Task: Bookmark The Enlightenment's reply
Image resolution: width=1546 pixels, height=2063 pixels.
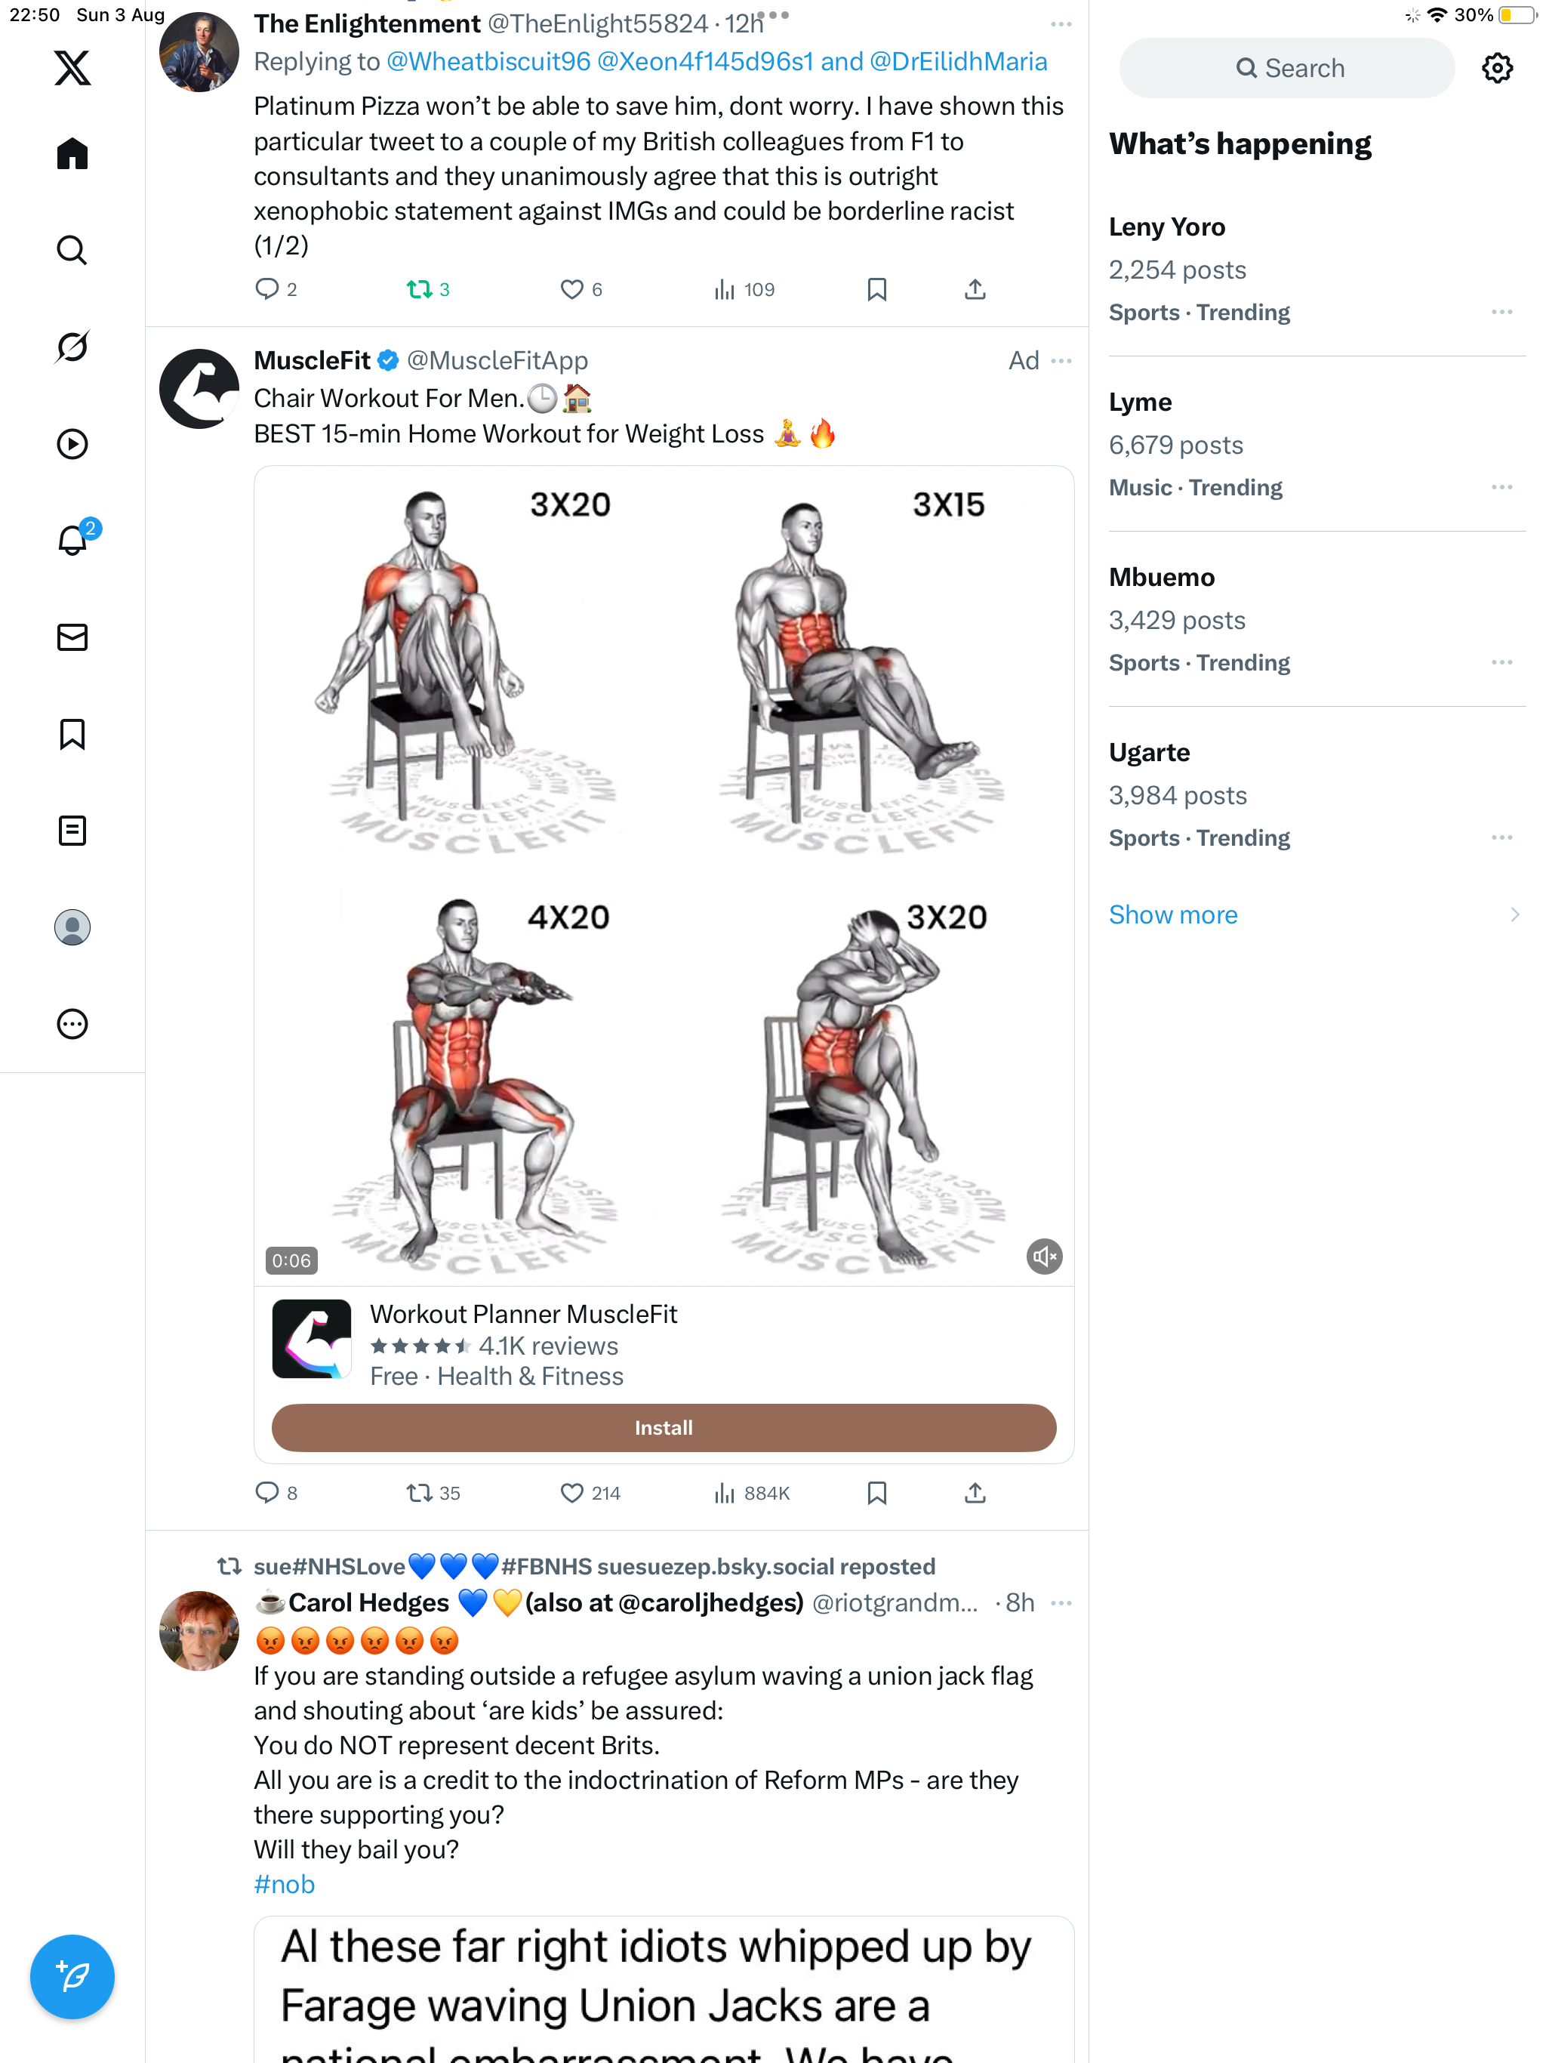Action: (x=876, y=290)
